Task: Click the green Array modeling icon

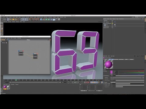Action: pyautogui.click(x=49, y=19)
